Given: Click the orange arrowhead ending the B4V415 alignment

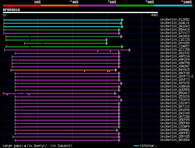Looking at the screenshot, I should click(116, 70).
